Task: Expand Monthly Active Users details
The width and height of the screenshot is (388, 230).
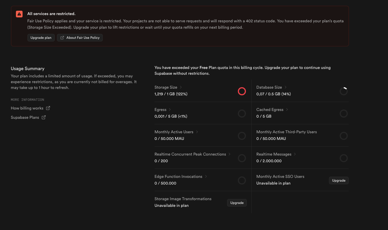Action: [x=197, y=132]
